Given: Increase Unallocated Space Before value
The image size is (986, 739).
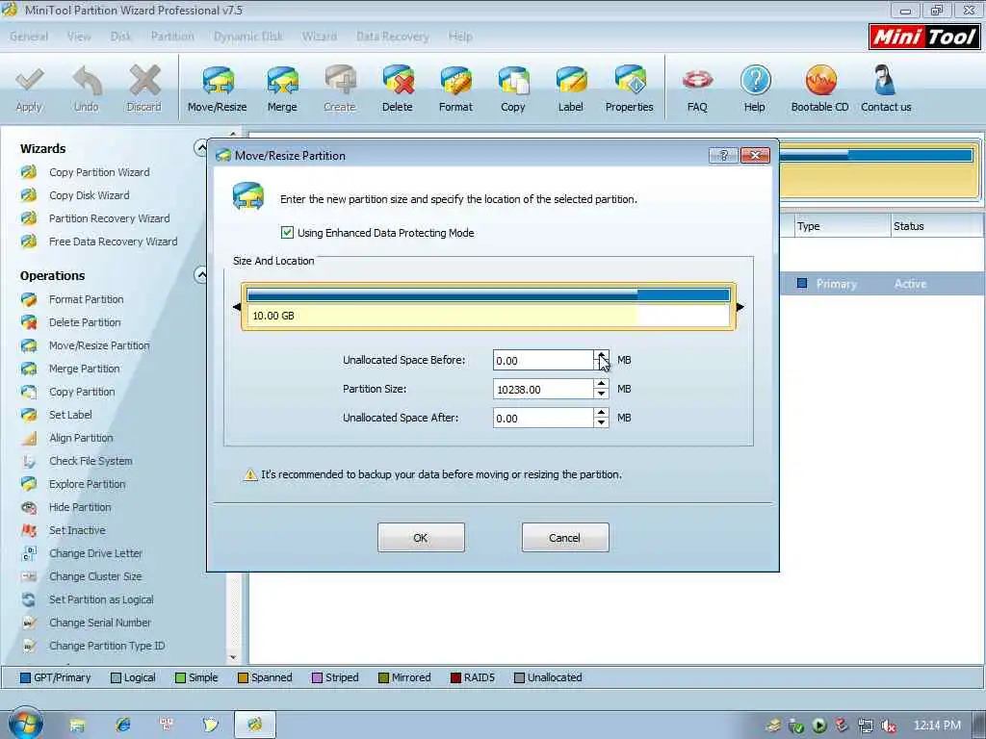Looking at the screenshot, I should tap(601, 354).
